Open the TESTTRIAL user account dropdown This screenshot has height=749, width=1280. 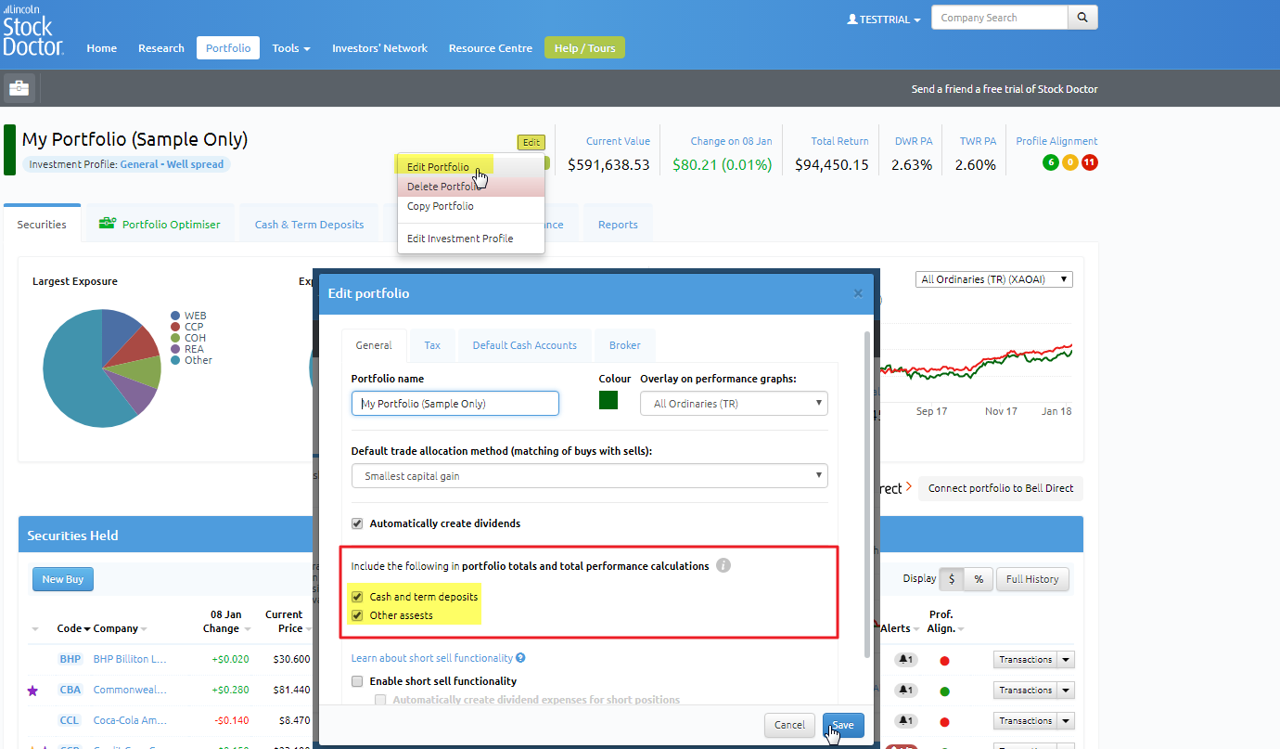coord(884,19)
